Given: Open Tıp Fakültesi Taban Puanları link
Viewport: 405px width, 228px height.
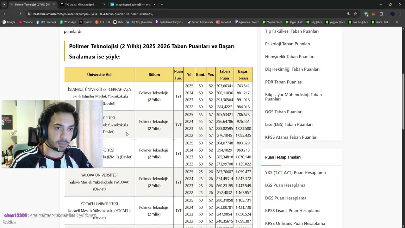Looking at the screenshot, I should pos(292,31).
